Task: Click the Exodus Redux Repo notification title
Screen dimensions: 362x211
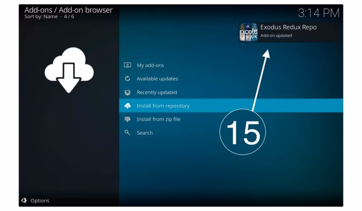Action: pyautogui.click(x=288, y=27)
